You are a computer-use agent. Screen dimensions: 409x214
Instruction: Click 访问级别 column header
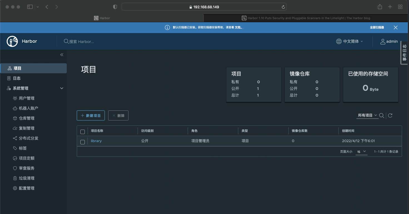tap(147, 131)
